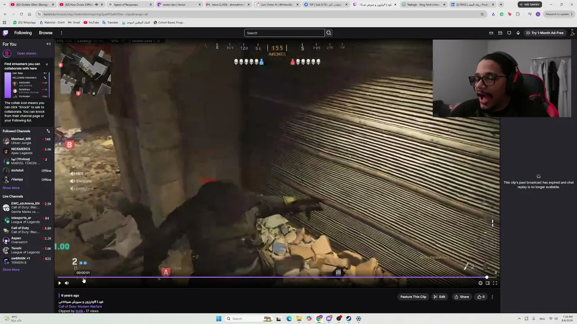Open dxrkdoll offline channel
This screenshot has height=324, width=577.
click(x=27, y=171)
